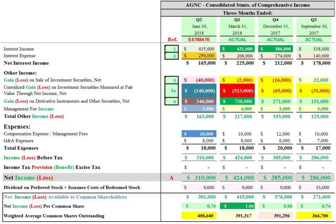Click the red Ref. column heading
This screenshot has height=224, width=336.
(172, 40)
